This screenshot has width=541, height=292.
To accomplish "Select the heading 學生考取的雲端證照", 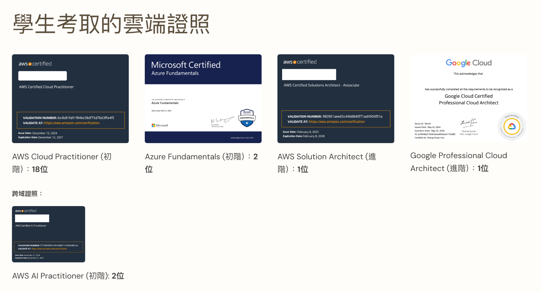I will 111,24.
